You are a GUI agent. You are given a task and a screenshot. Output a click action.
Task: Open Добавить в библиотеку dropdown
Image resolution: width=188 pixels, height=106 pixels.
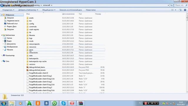click(x=28, y=10)
